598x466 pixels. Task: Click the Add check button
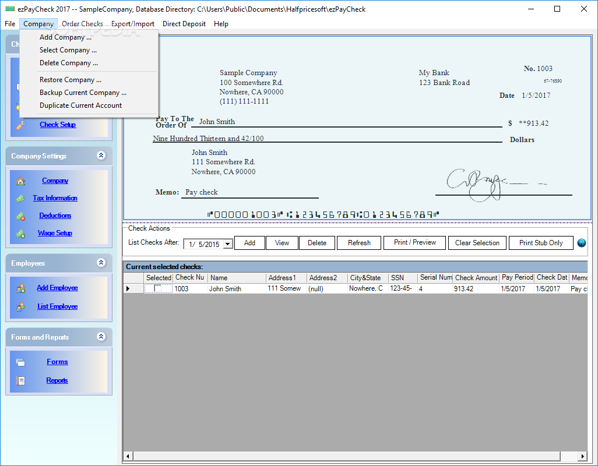[249, 243]
